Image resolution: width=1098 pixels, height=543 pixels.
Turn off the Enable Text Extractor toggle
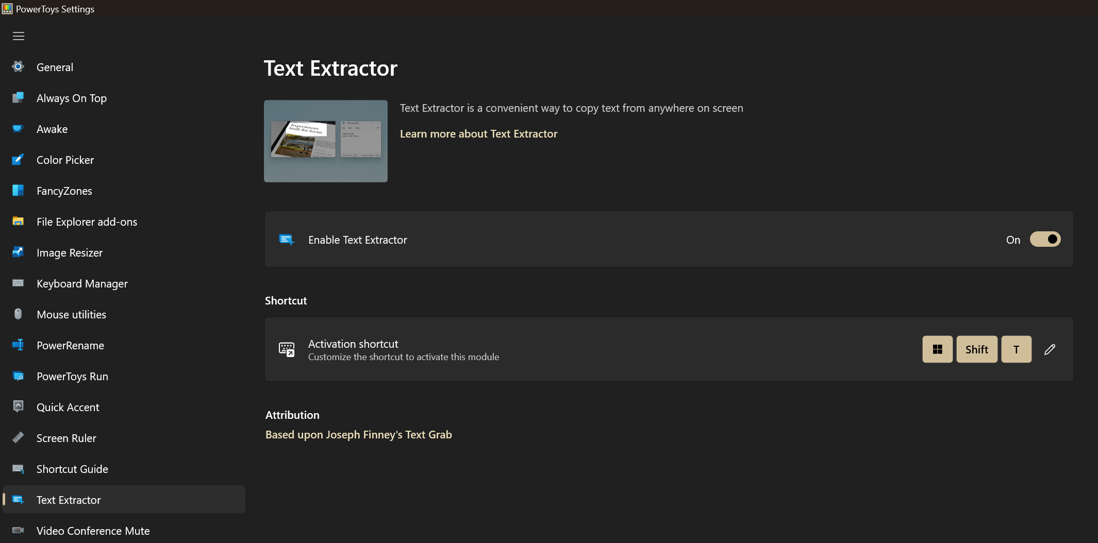(1044, 239)
